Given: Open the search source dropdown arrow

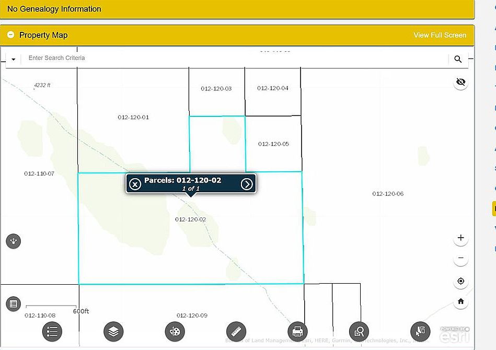Looking at the screenshot, I should click(14, 59).
